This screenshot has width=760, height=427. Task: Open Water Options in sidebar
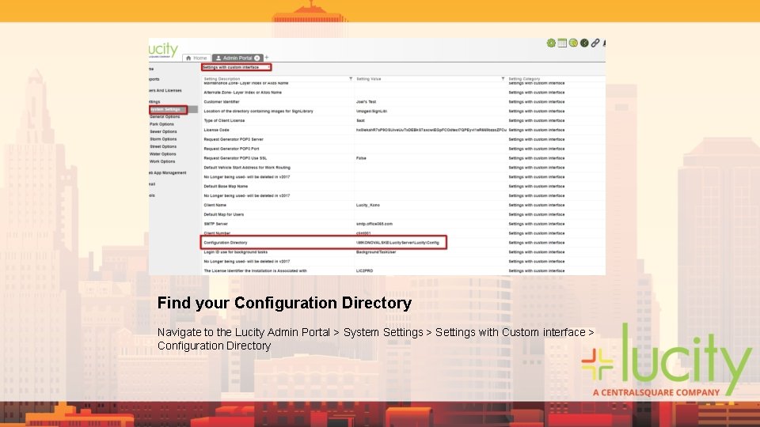tap(163, 154)
